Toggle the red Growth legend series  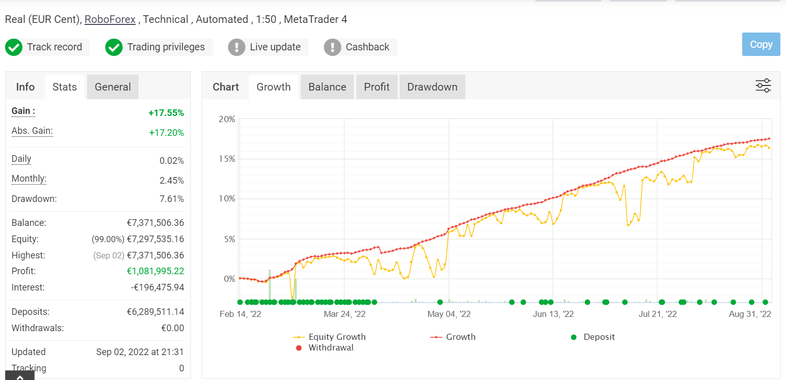[453, 337]
